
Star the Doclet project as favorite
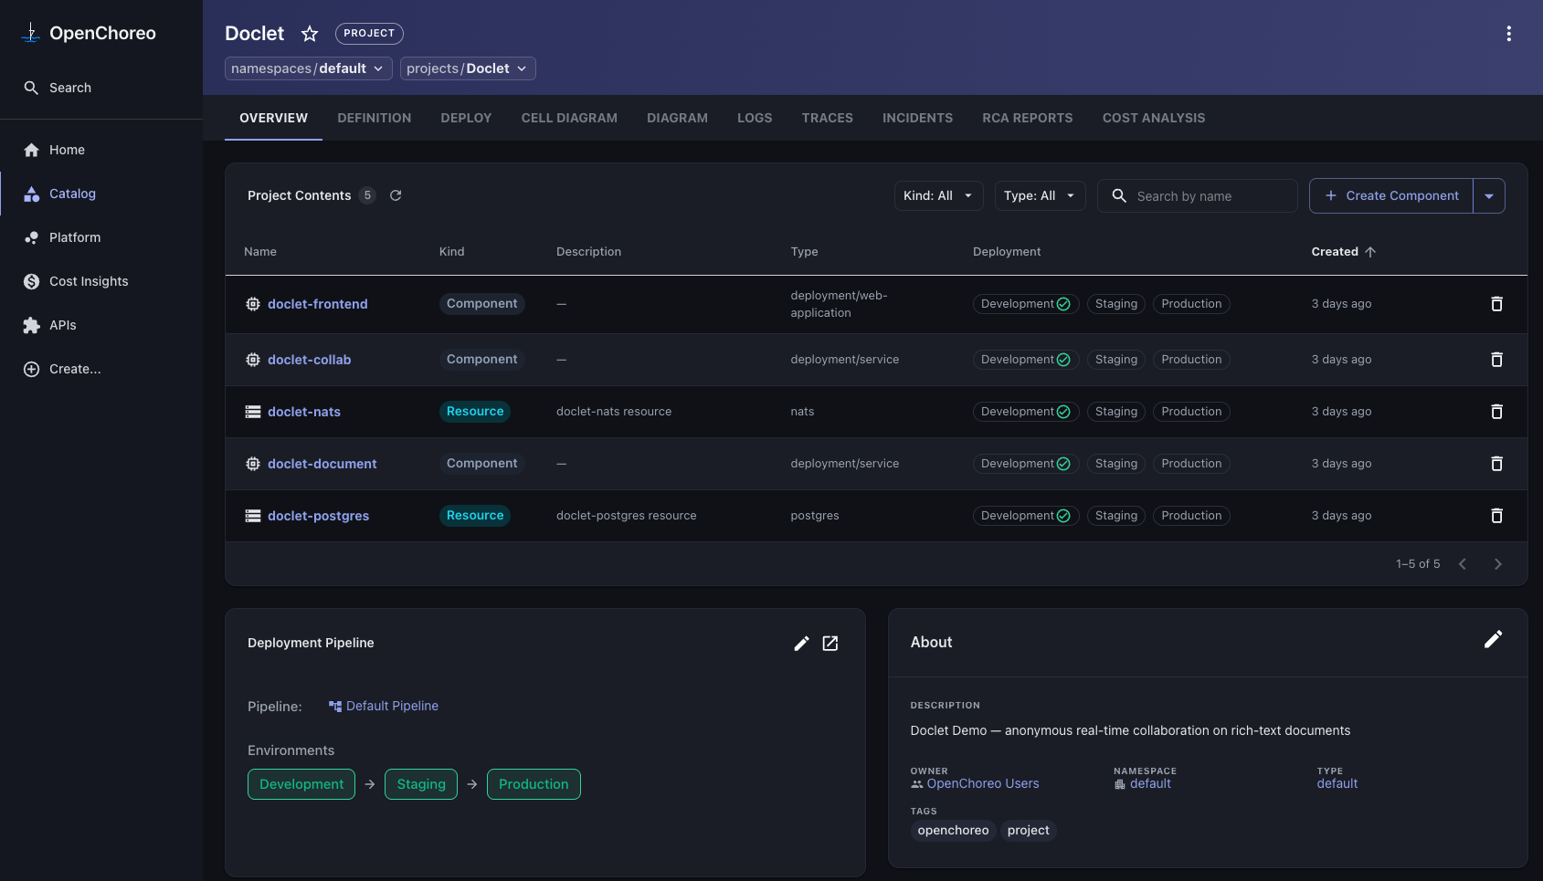click(310, 34)
